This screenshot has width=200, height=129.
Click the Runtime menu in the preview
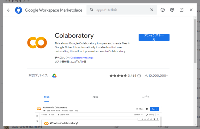65,111
